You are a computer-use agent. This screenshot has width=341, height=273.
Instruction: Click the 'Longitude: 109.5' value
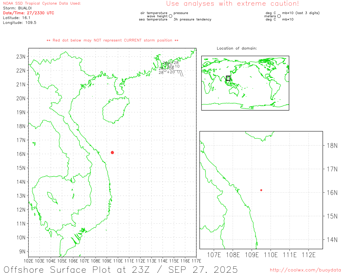pos(19,23)
